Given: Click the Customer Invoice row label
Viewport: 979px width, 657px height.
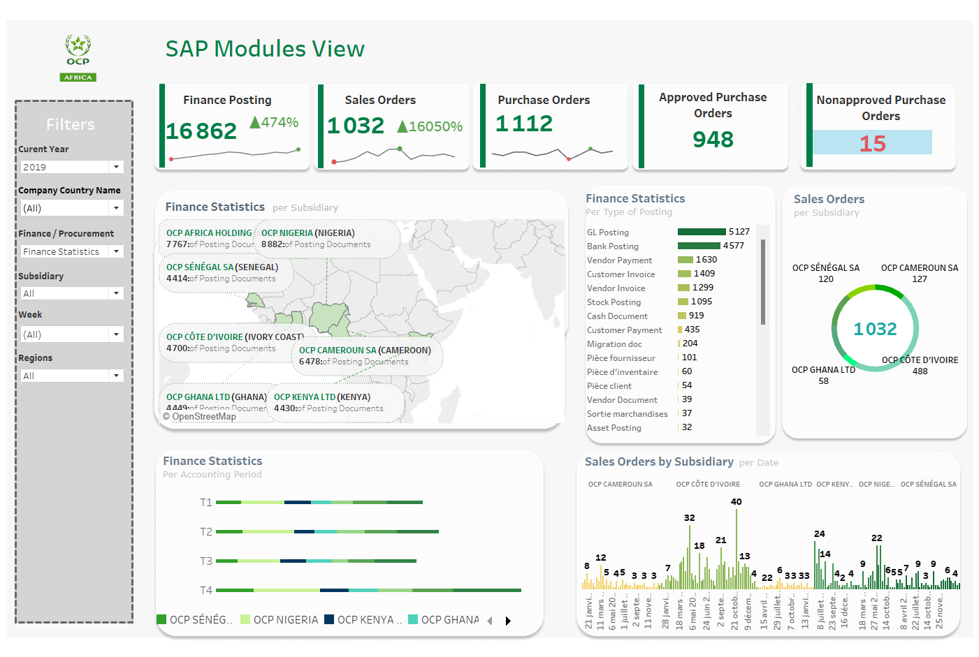Looking at the screenshot, I should tap(621, 274).
